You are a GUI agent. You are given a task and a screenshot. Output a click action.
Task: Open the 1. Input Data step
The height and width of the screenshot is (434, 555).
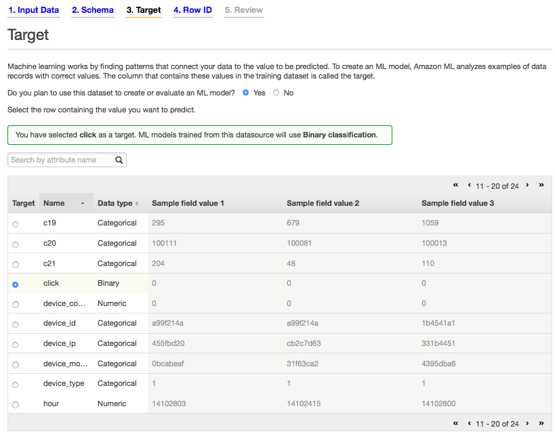(x=34, y=10)
